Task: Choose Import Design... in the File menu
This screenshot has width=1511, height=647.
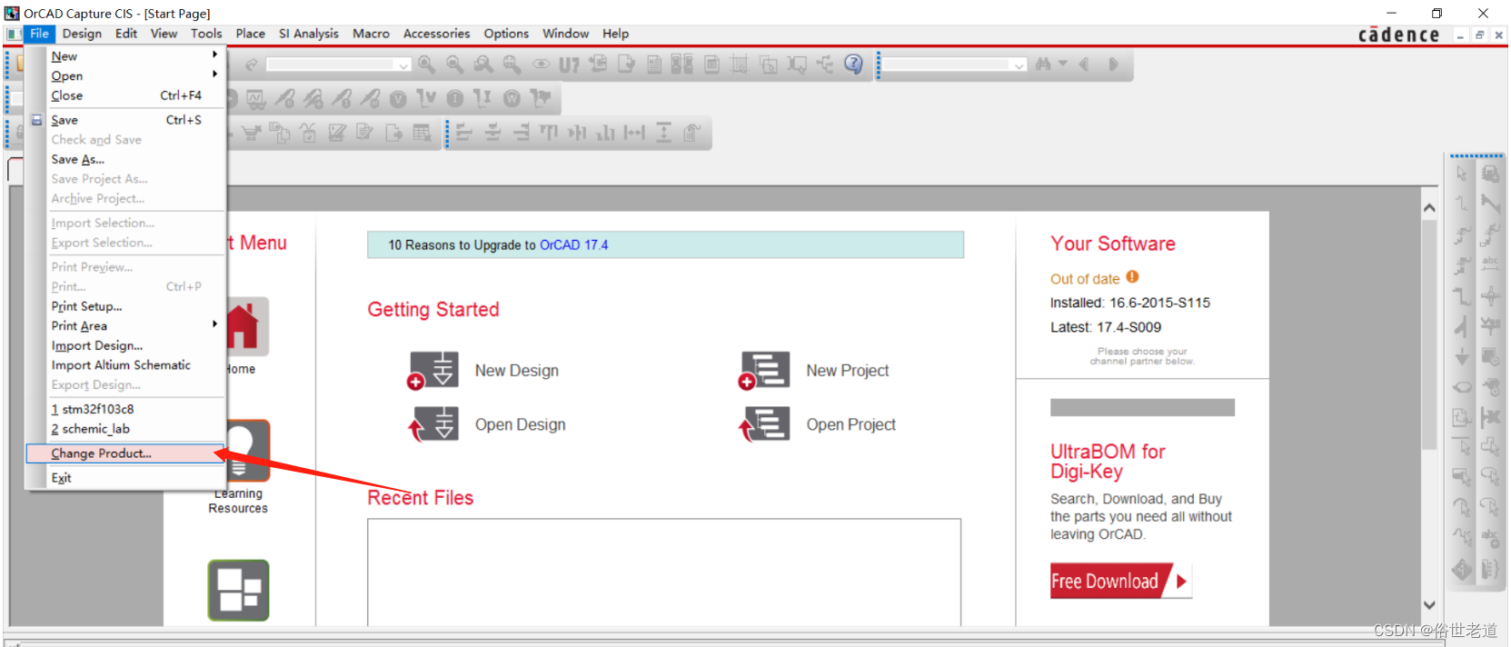Action: (125, 345)
